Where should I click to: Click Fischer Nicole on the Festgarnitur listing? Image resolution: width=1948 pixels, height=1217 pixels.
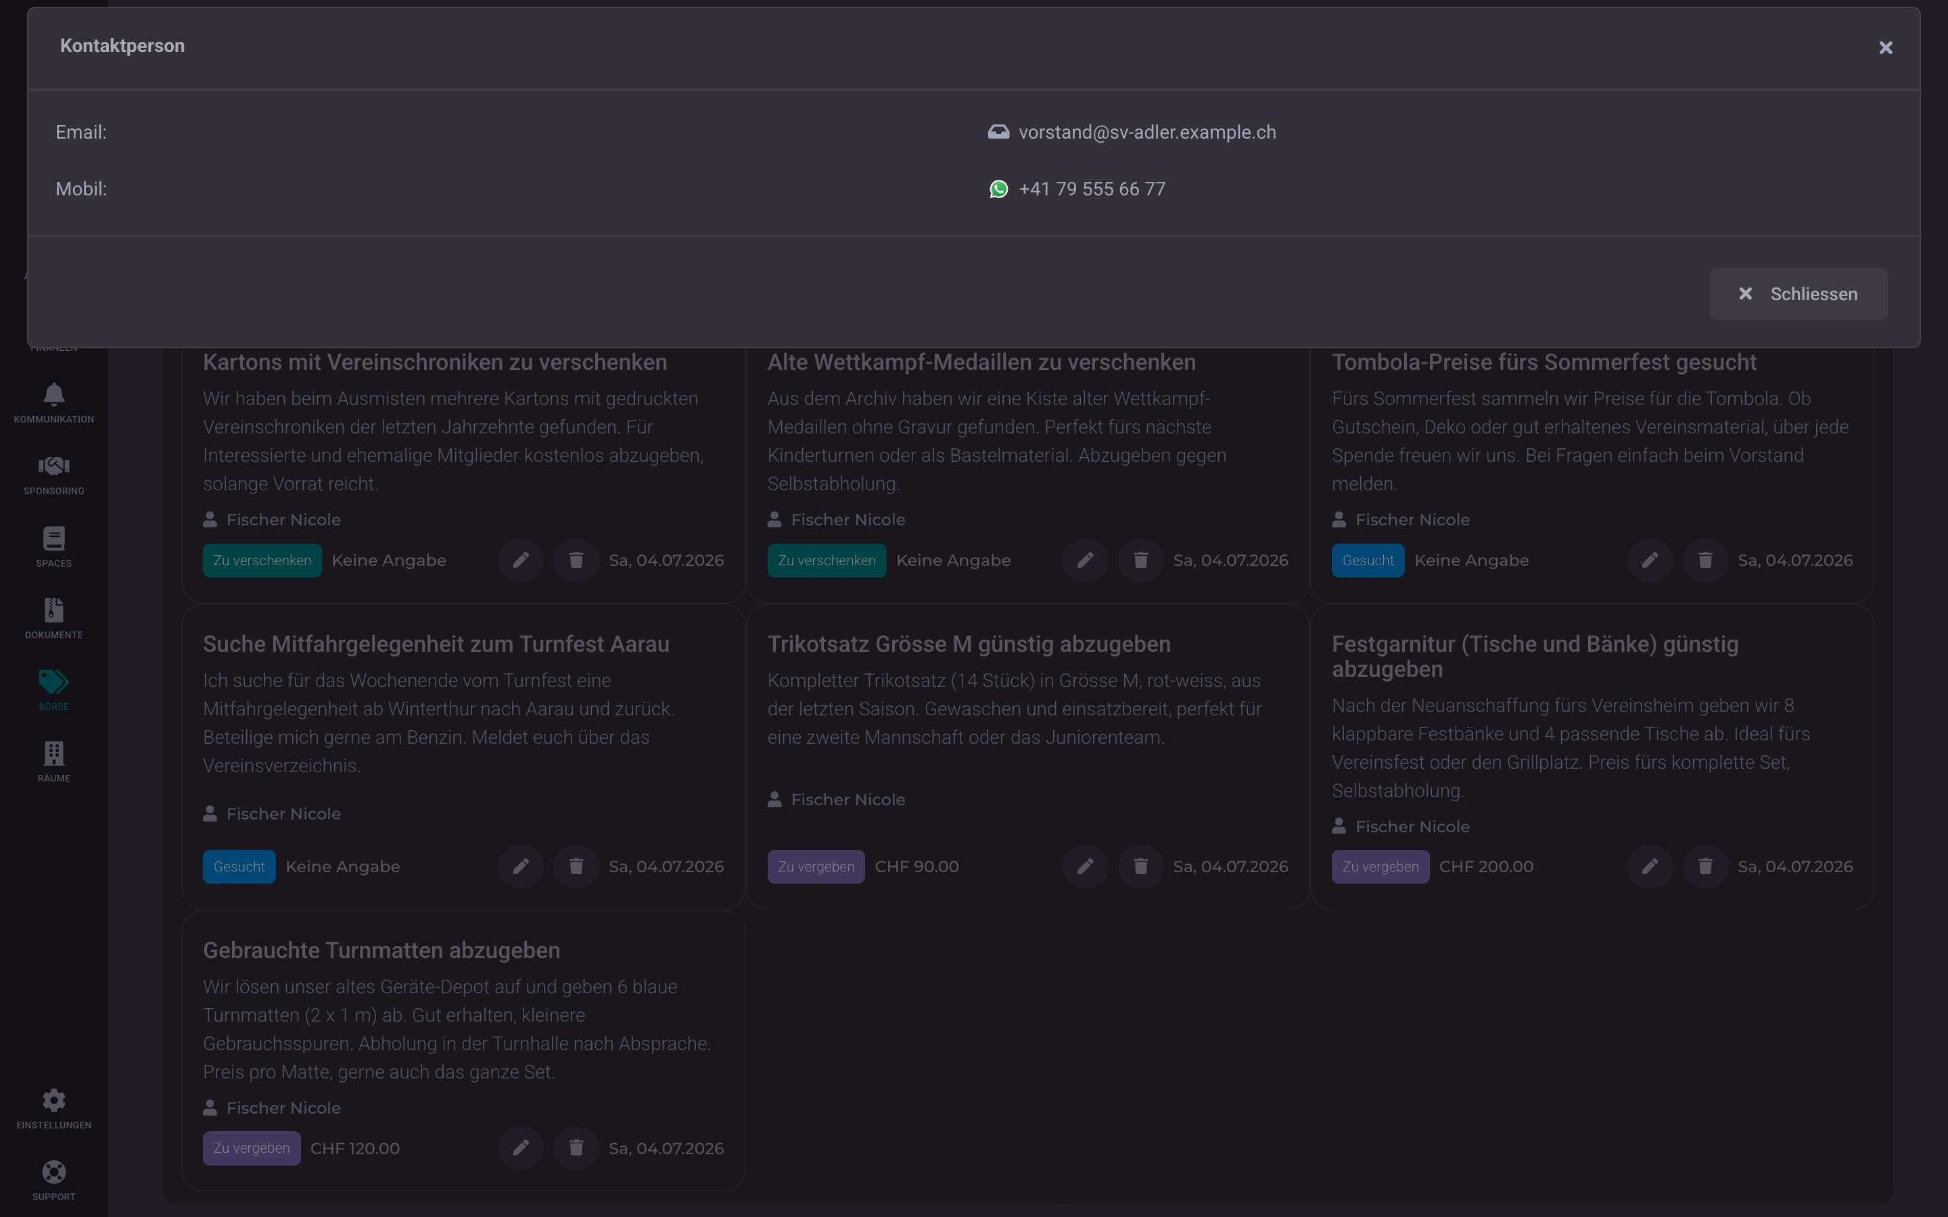coord(1413,827)
